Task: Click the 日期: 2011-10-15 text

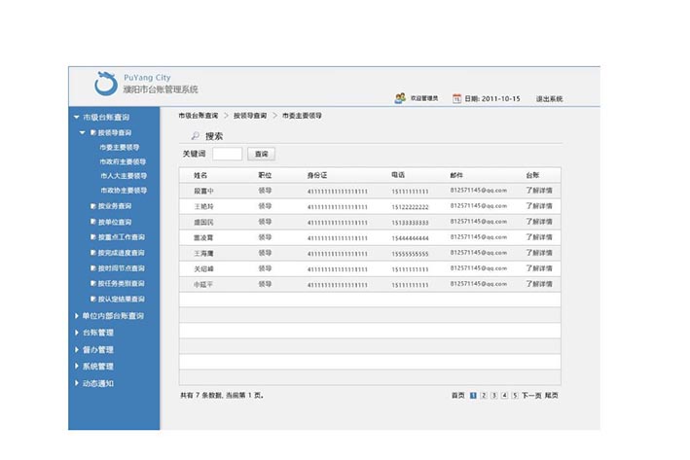Action: pos(492,98)
